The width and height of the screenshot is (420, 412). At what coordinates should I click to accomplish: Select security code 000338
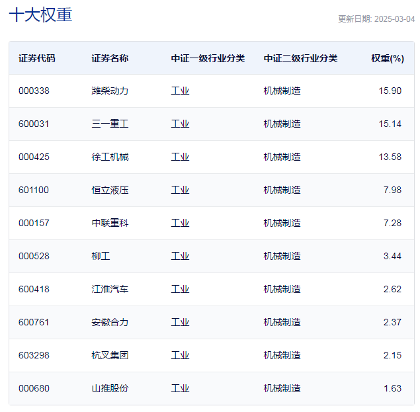tap(34, 91)
